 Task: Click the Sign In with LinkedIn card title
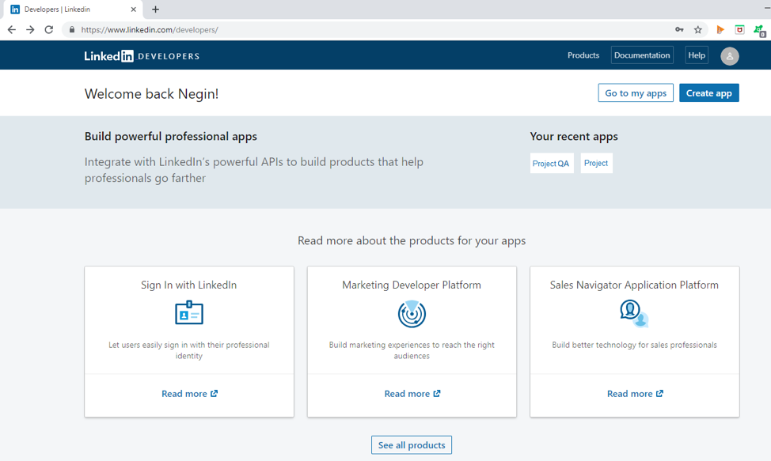(x=189, y=285)
